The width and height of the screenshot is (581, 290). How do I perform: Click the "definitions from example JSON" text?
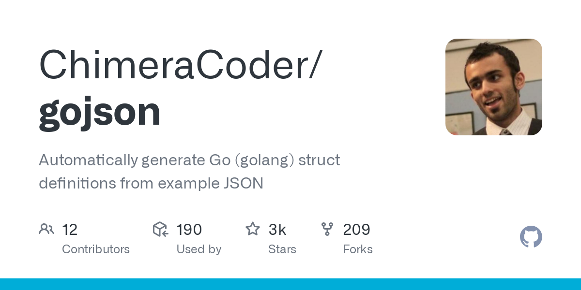tap(151, 184)
